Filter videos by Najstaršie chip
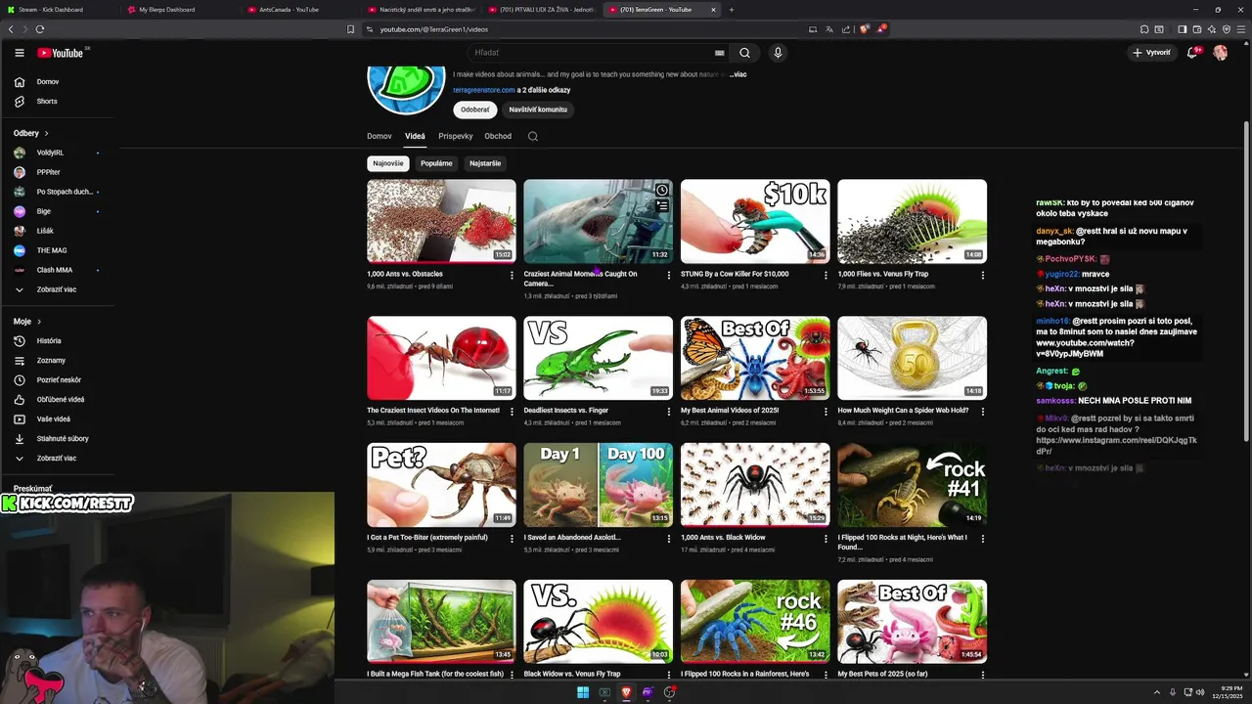The height and width of the screenshot is (704, 1252). click(x=485, y=163)
